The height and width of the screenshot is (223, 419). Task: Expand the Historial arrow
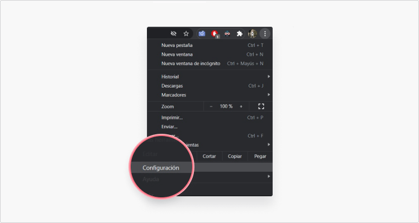(x=269, y=76)
